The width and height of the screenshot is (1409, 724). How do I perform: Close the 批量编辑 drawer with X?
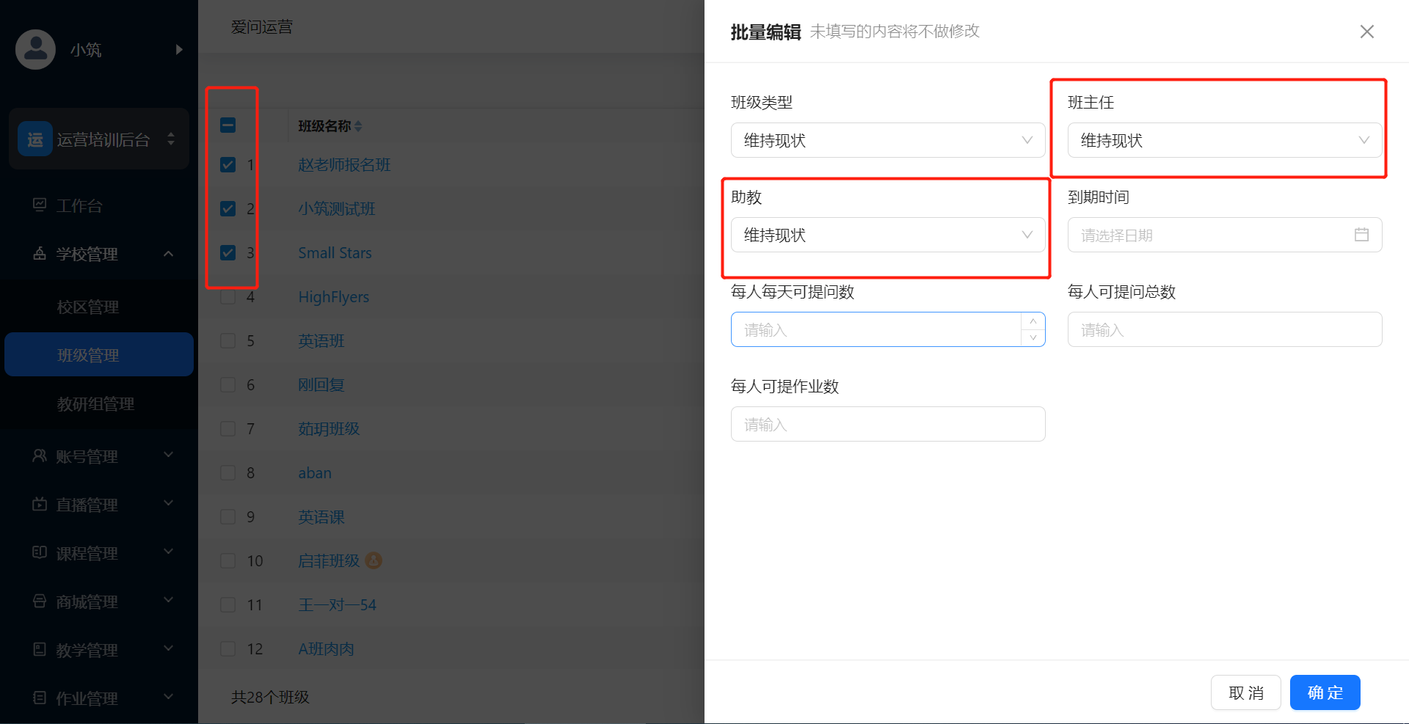[x=1366, y=32]
